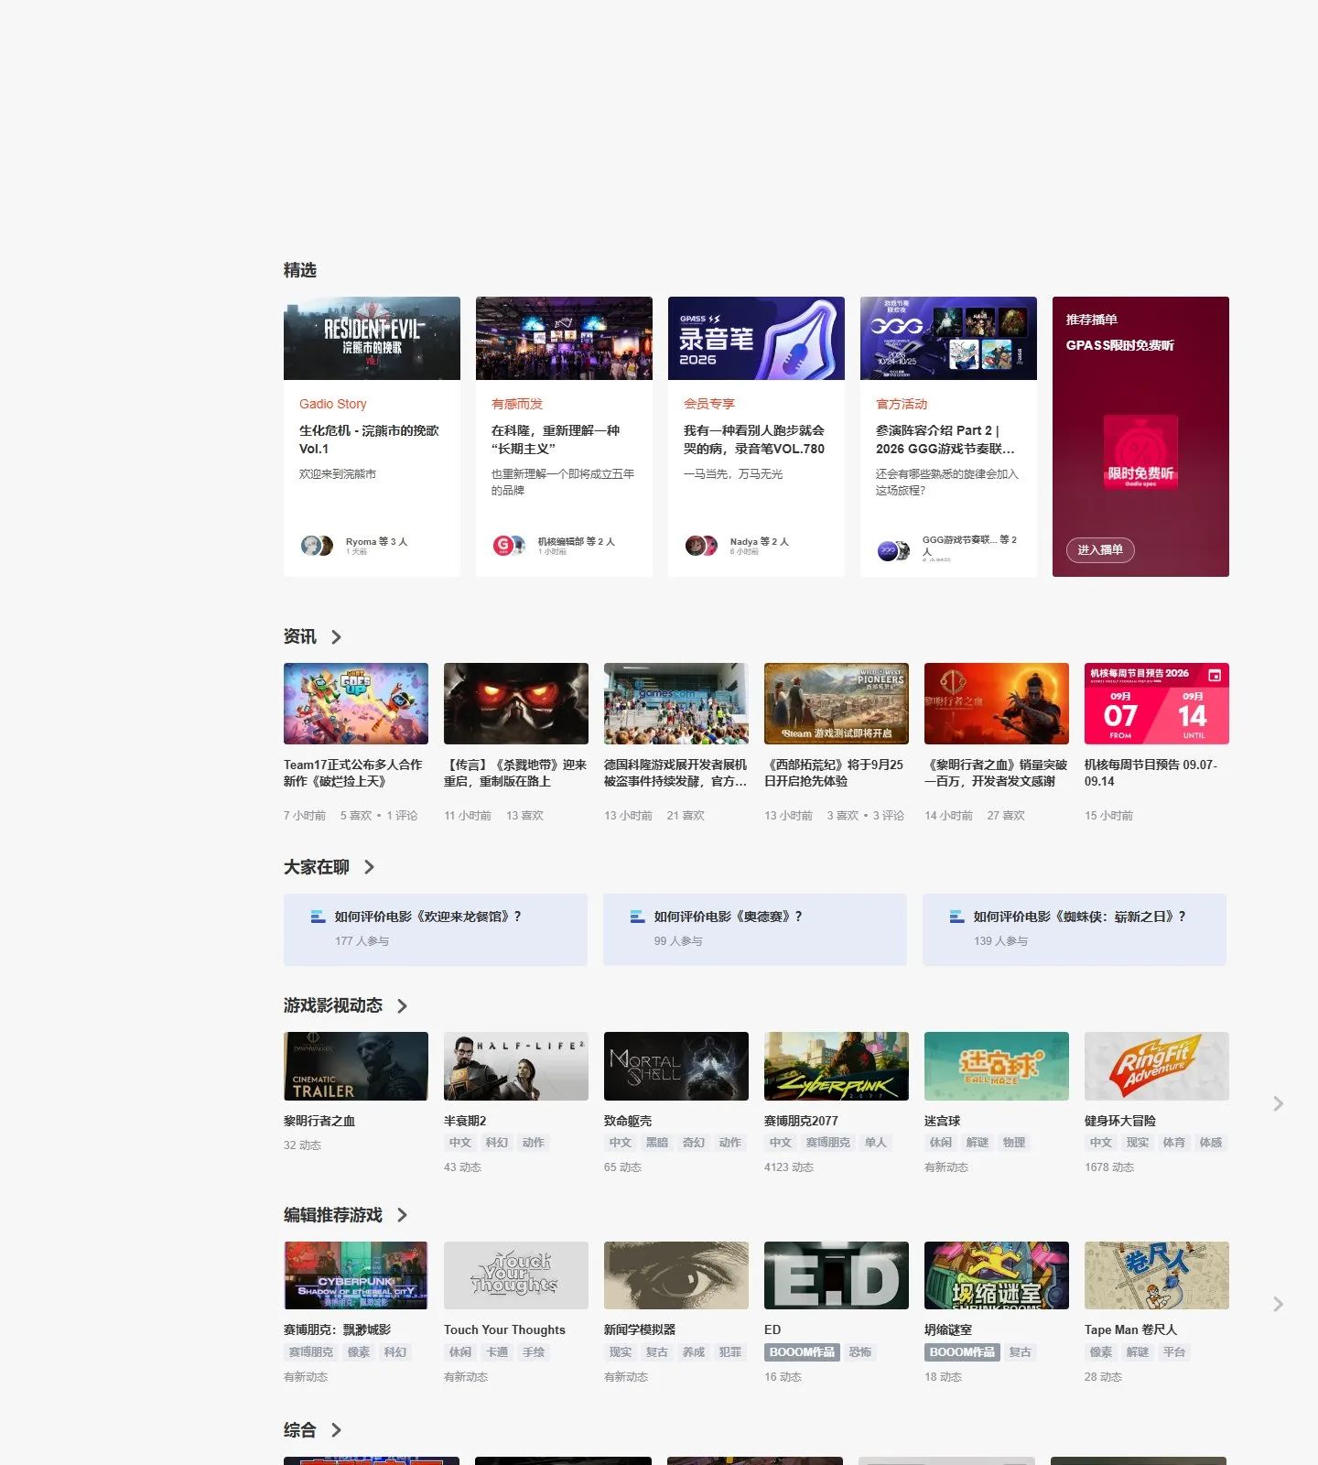The height and width of the screenshot is (1465, 1318).
Task: Open the 会员专享 category link
Action: (709, 404)
